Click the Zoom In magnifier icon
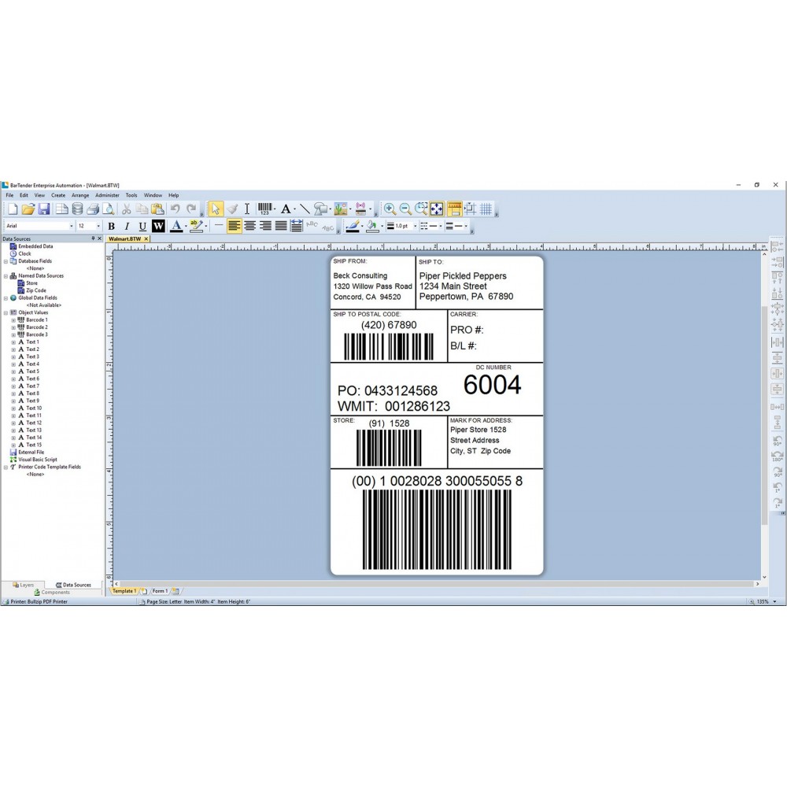The height and width of the screenshot is (787, 787). pos(390,209)
